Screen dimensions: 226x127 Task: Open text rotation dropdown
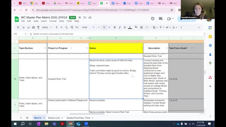174,28
